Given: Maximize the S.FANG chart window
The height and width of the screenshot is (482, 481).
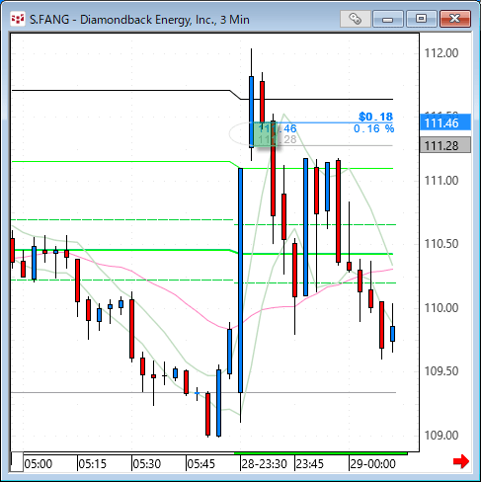Looking at the screenshot, I should point(421,19).
